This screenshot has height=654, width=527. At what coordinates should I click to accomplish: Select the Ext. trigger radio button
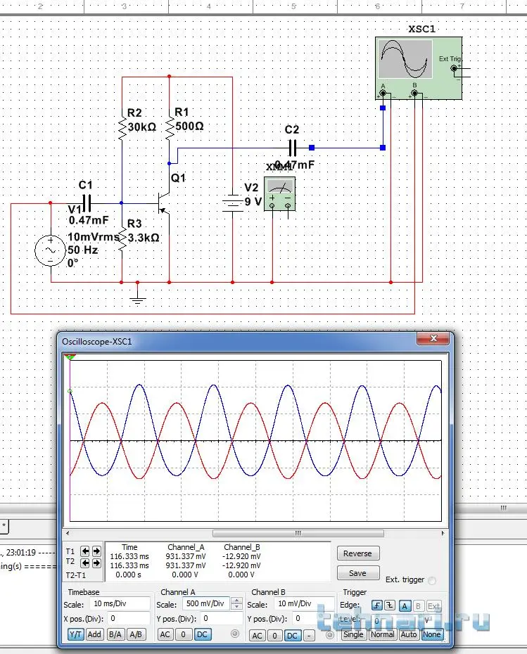(x=432, y=580)
